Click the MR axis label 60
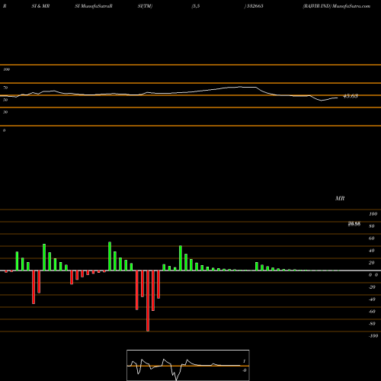The width and height of the screenshot is (381, 381). tap(371, 239)
